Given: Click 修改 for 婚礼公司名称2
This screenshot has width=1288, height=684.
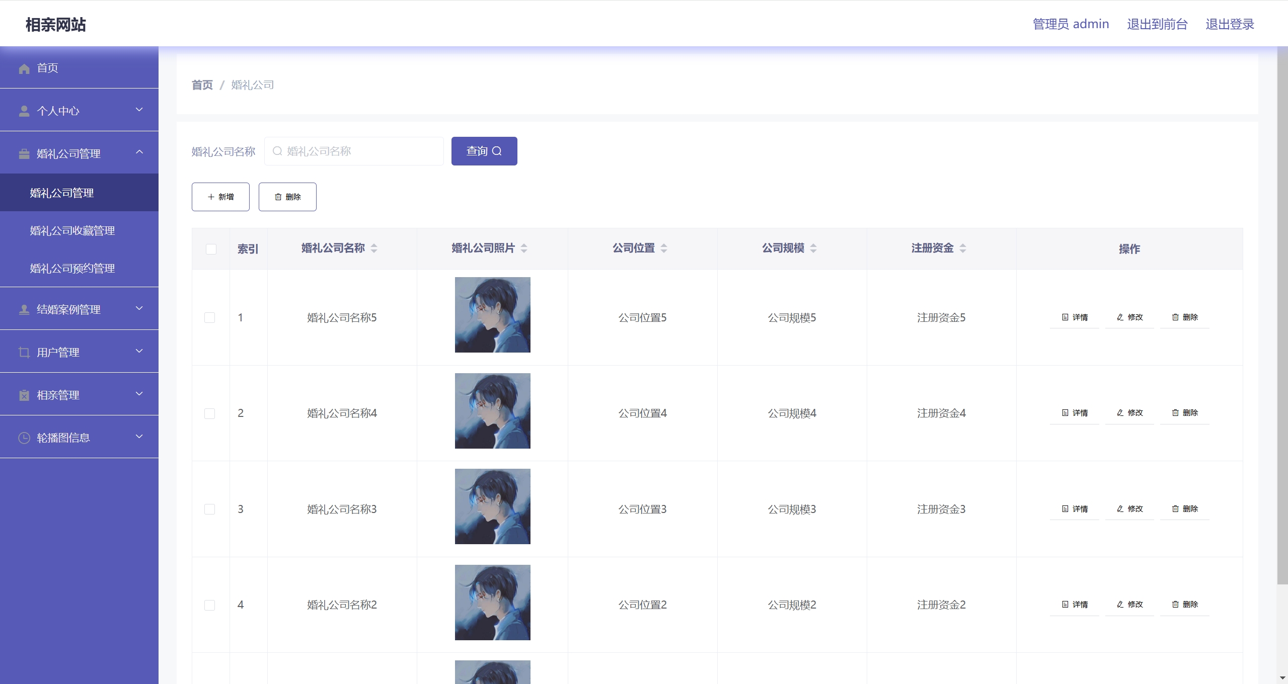Looking at the screenshot, I should click(x=1129, y=605).
